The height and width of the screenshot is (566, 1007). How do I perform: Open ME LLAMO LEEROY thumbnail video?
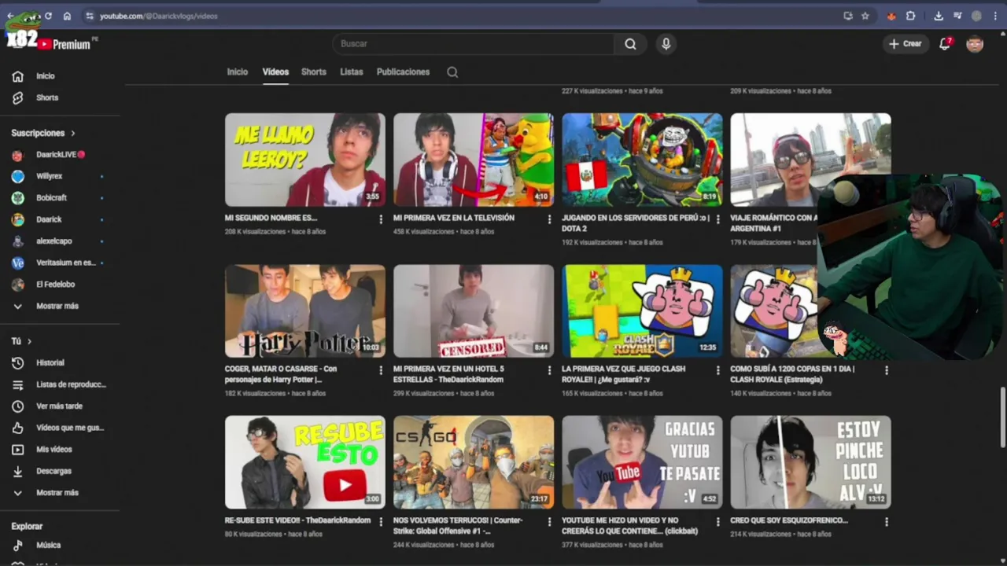click(305, 160)
